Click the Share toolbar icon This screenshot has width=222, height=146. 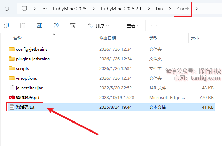(x=56, y=26)
